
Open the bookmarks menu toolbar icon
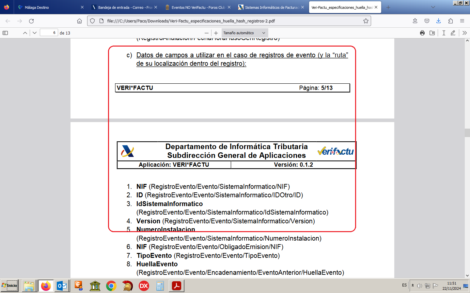(415, 21)
